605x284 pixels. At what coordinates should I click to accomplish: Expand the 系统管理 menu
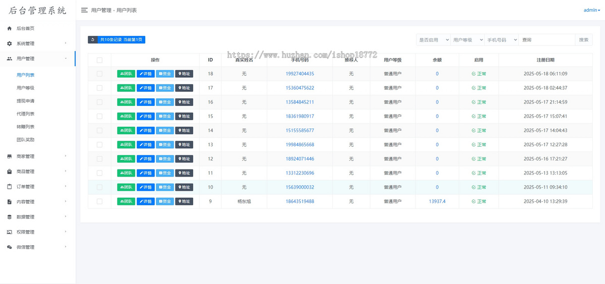(38, 43)
